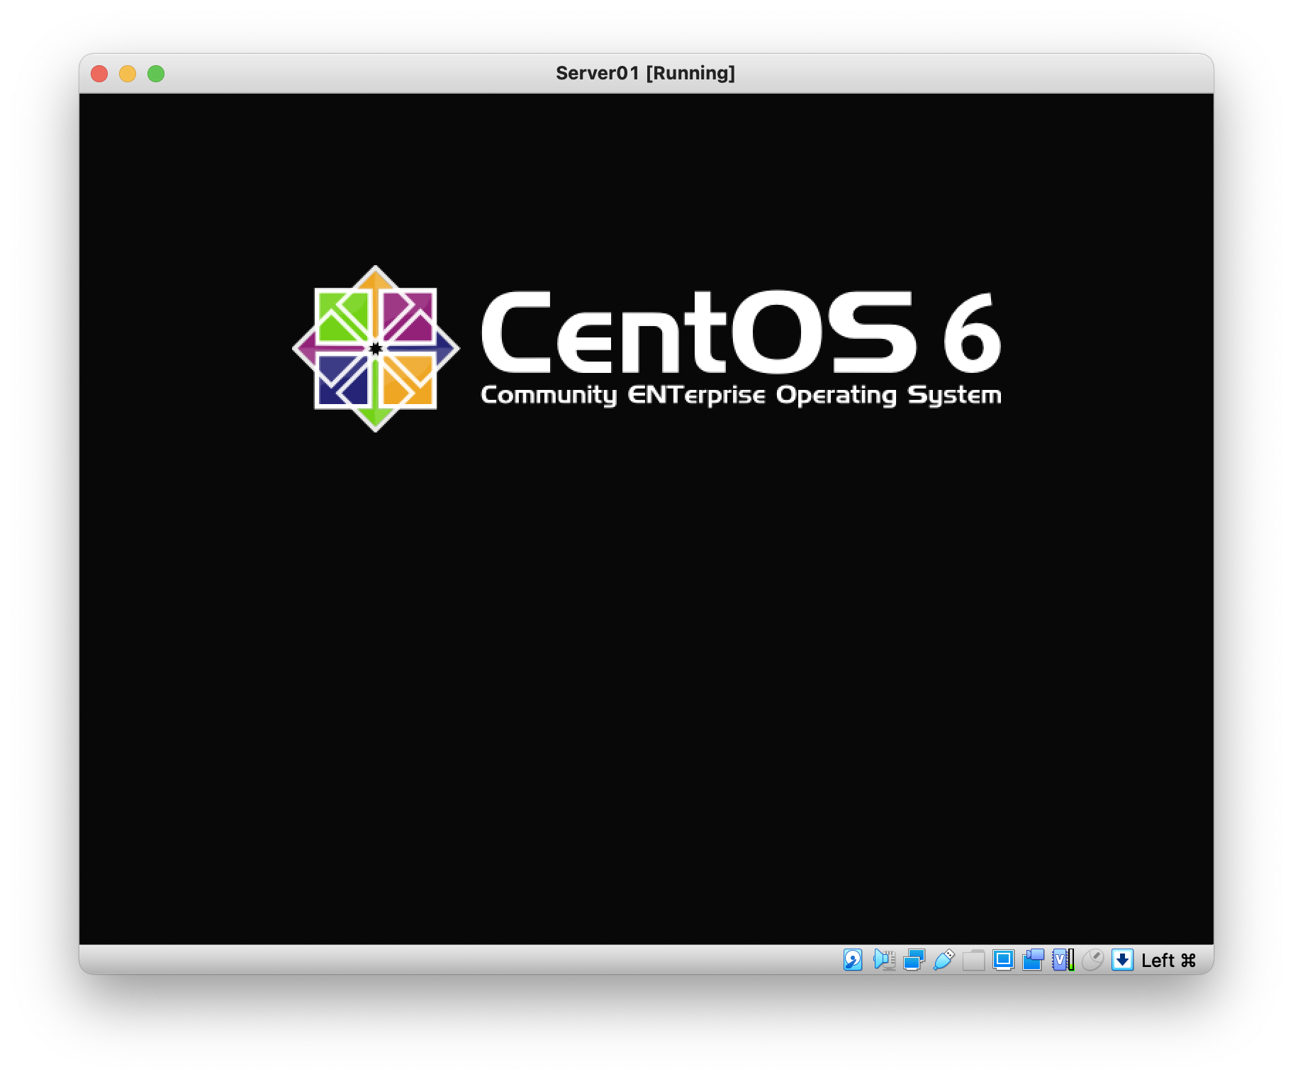Click the mouse integration status icon
Image resolution: width=1293 pixels, height=1079 pixels.
click(x=1092, y=960)
